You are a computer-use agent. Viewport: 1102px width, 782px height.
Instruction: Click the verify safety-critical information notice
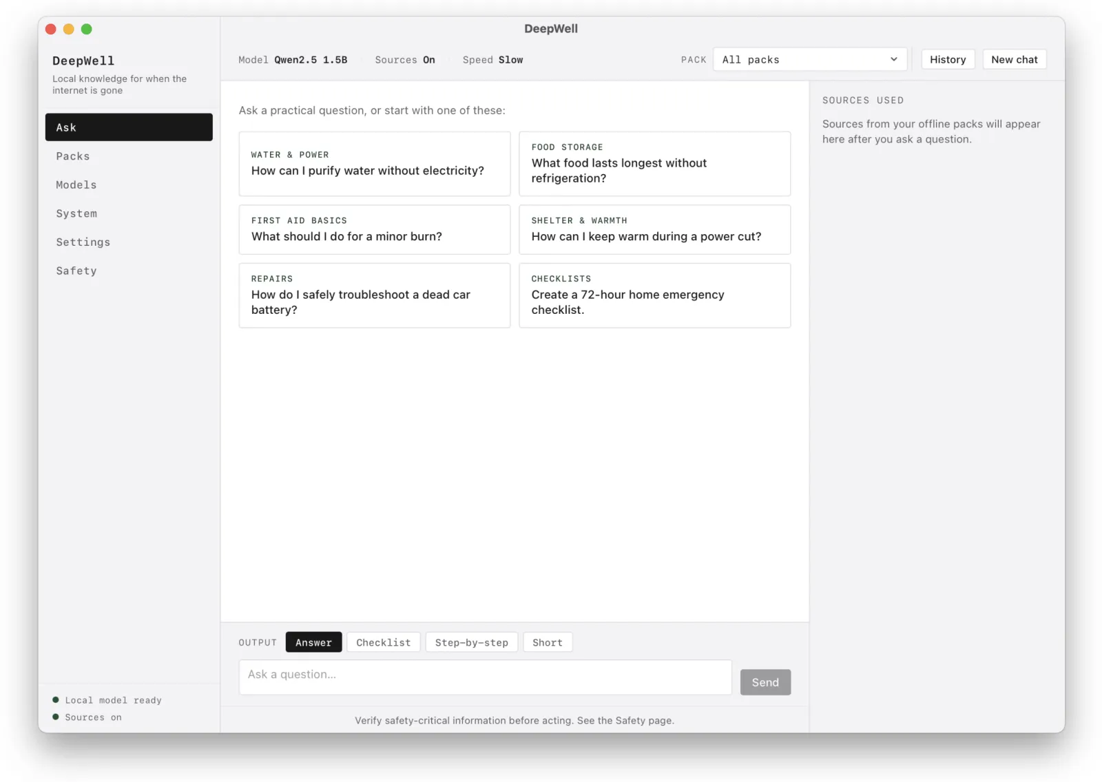click(x=514, y=721)
